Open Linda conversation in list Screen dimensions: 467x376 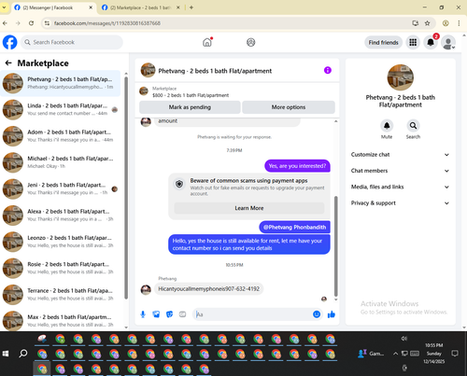coord(61,109)
